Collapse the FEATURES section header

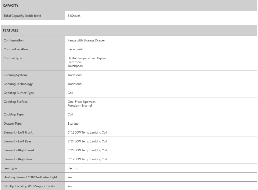pyautogui.click(x=129, y=31)
